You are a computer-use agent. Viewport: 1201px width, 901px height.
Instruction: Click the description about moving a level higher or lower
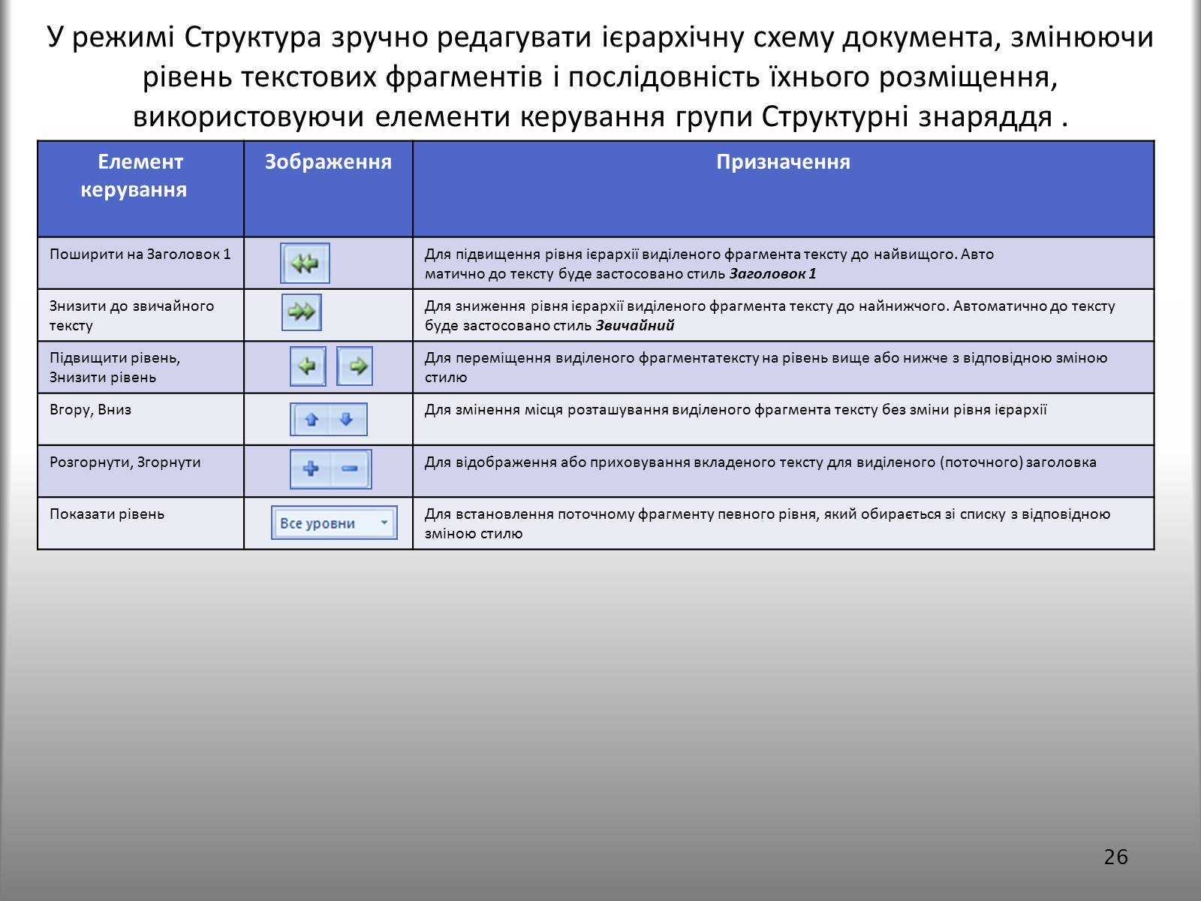point(766,367)
